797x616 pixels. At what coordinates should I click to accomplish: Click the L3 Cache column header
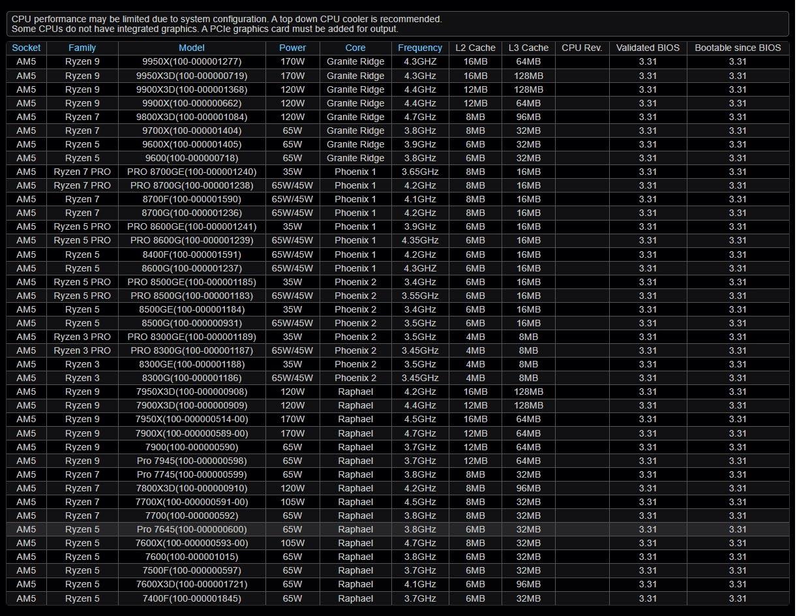[x=528, y=48]
